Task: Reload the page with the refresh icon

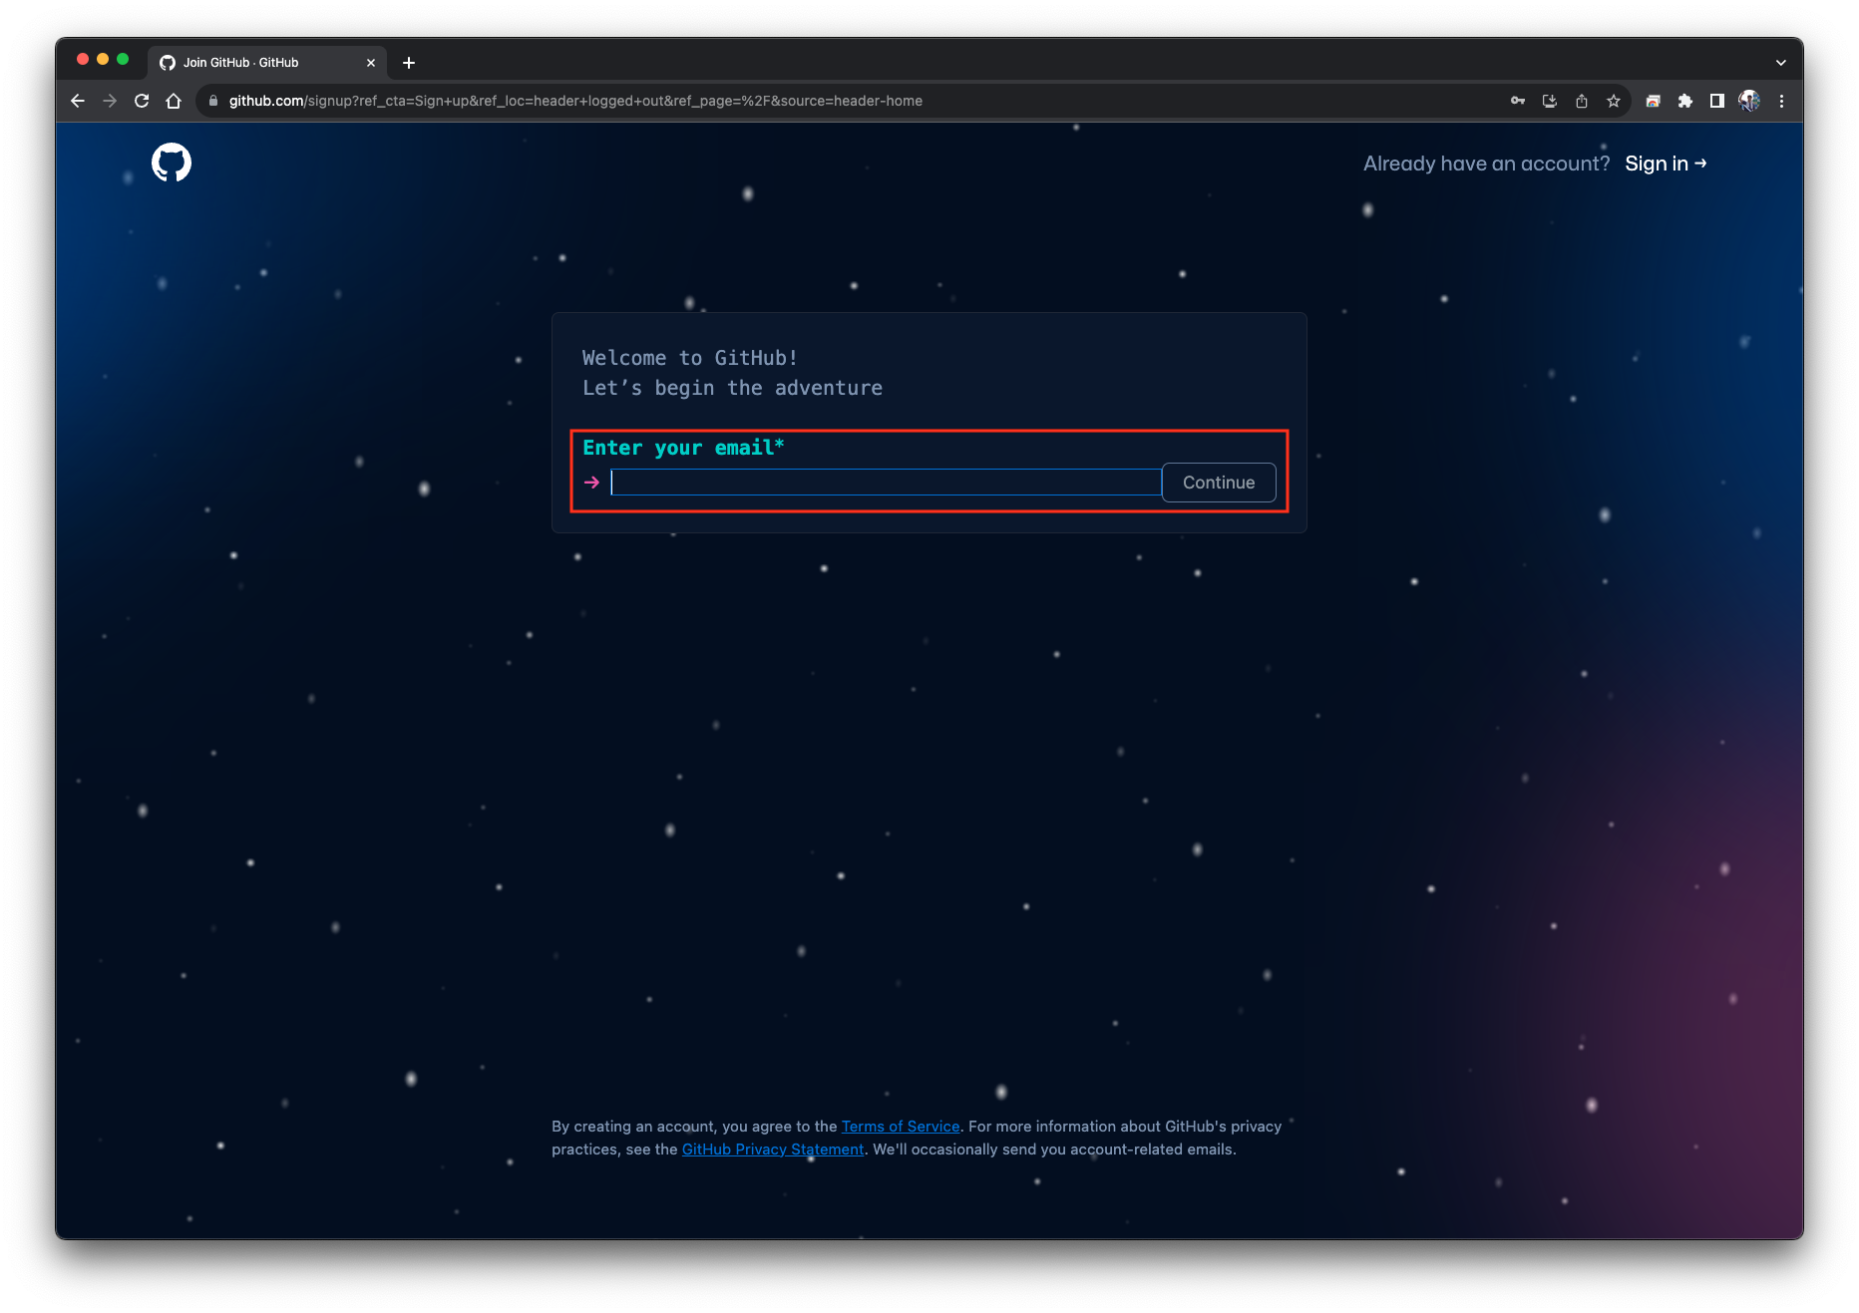Action: point(142,101)
